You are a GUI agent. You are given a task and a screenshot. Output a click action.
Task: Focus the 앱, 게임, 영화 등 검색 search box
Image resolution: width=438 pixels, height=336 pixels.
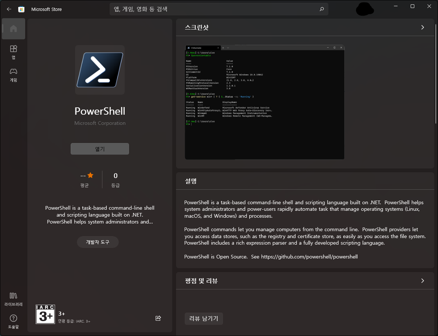click(219, 9)
